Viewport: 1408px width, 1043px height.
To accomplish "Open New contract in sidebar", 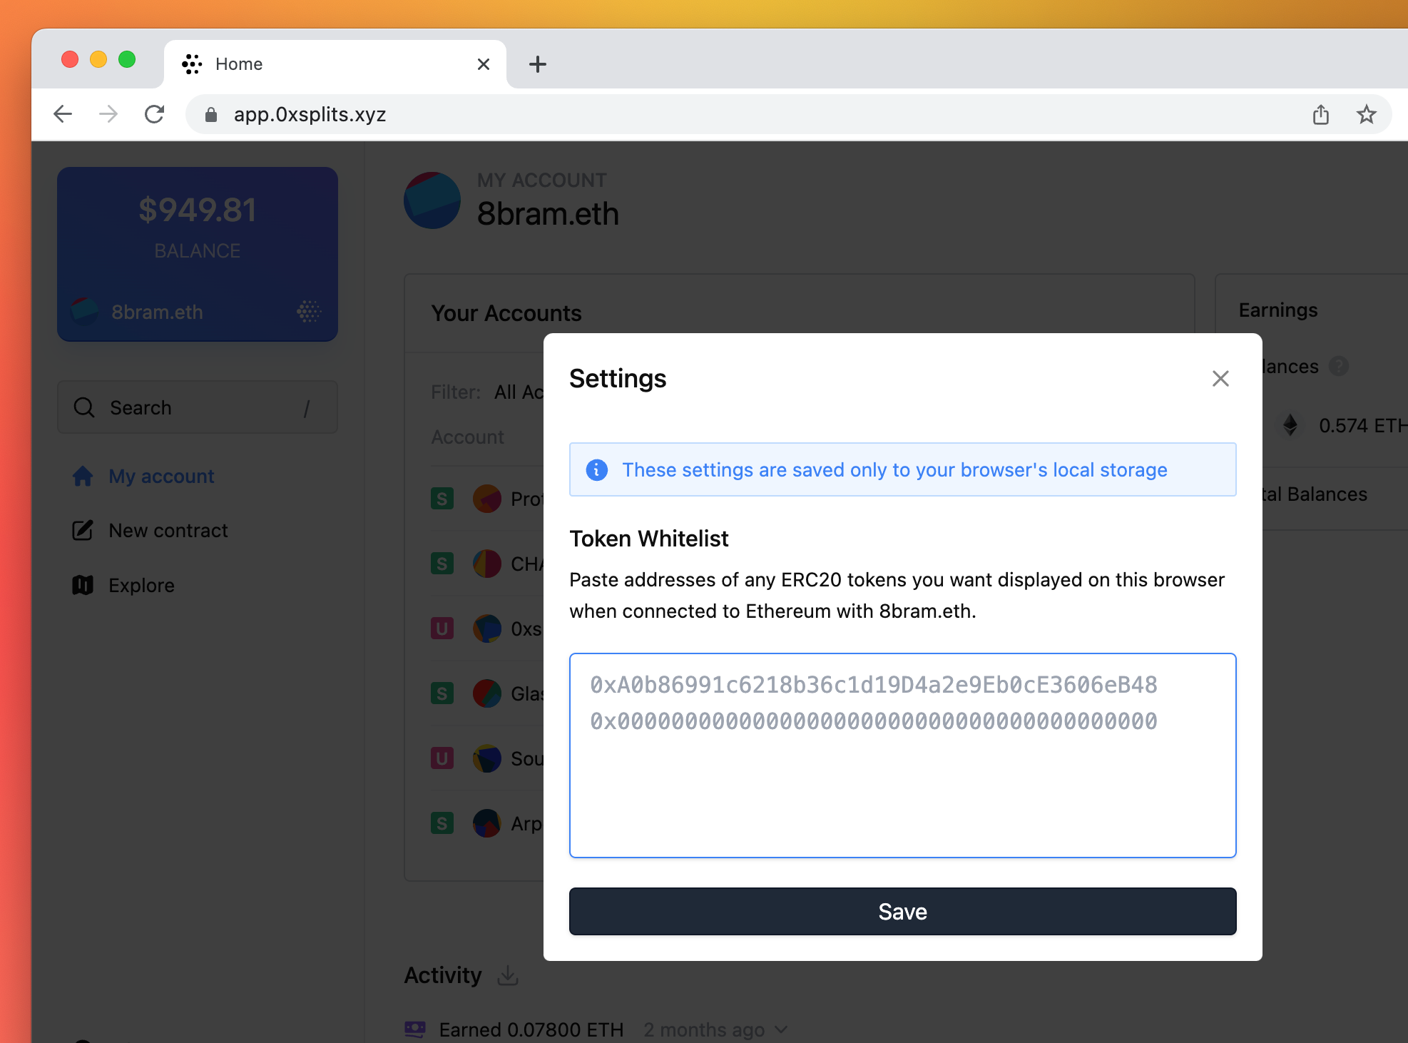I will tap(168, 530).
